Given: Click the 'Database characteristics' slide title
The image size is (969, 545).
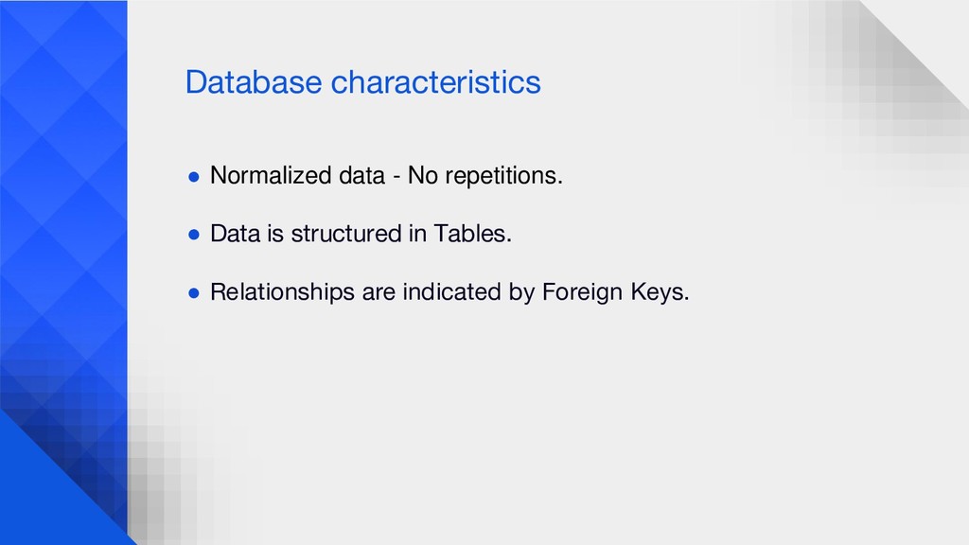Looking at the screenshot, I should tap(362, 82).
